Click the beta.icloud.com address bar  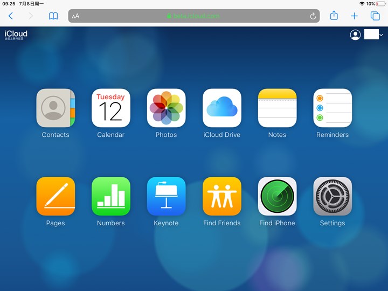(194, 16)
